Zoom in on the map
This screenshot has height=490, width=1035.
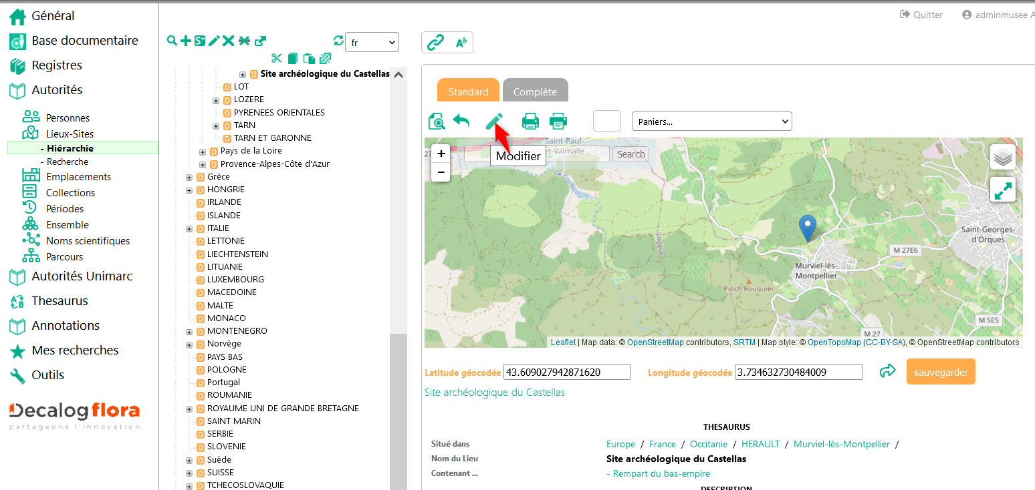coord(441,154)
